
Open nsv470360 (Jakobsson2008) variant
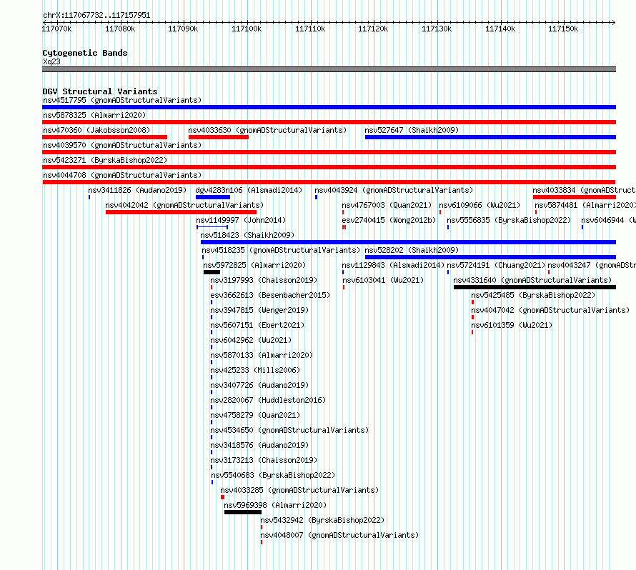pyautogui.click(x=96, y=130)
